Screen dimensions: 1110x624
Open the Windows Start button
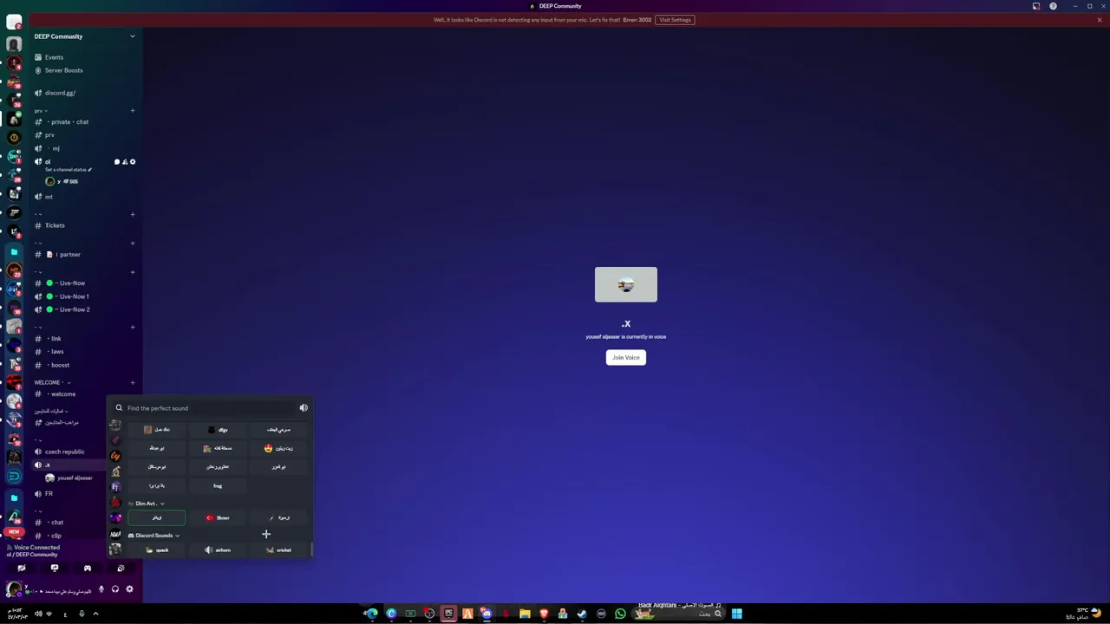736,614
